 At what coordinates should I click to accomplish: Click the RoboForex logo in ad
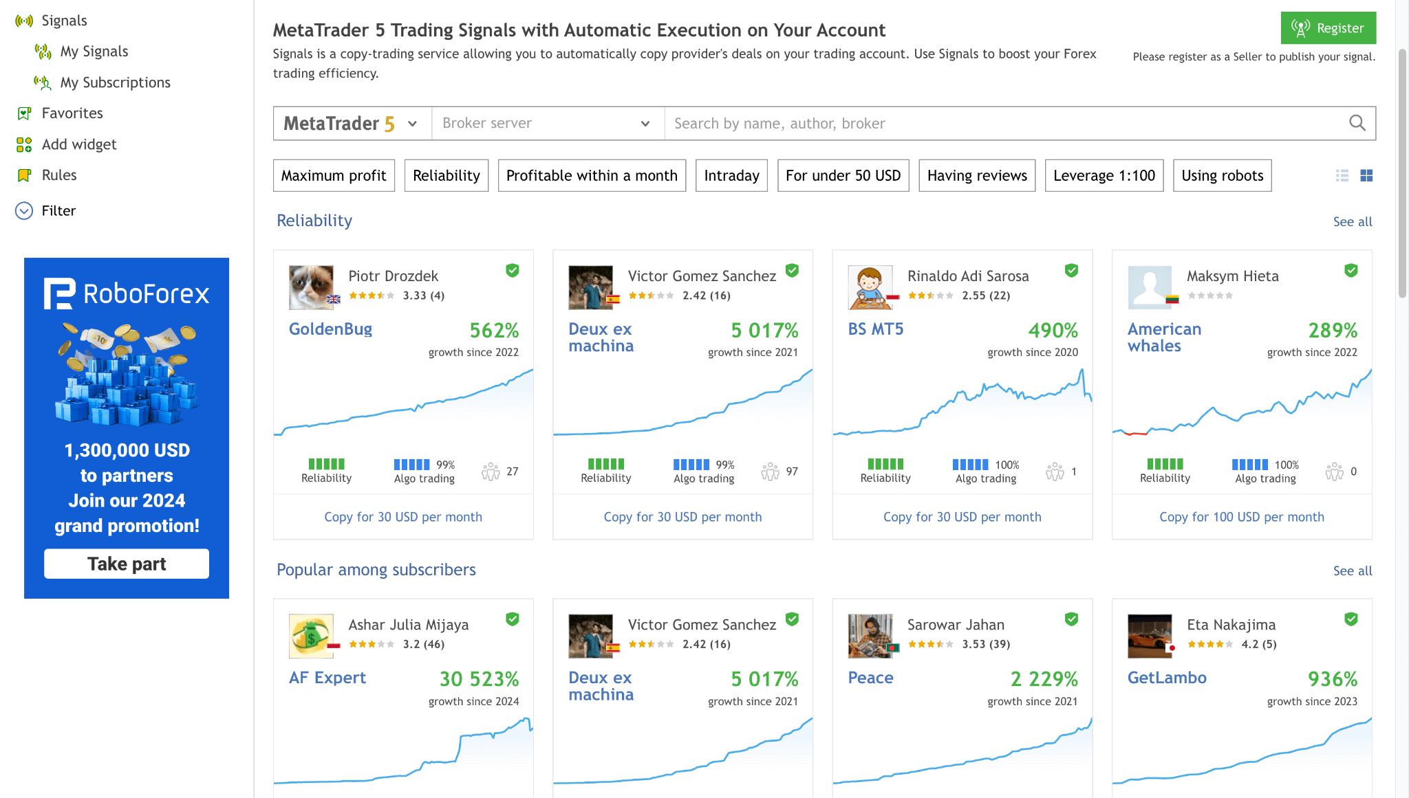click(127, 293)
